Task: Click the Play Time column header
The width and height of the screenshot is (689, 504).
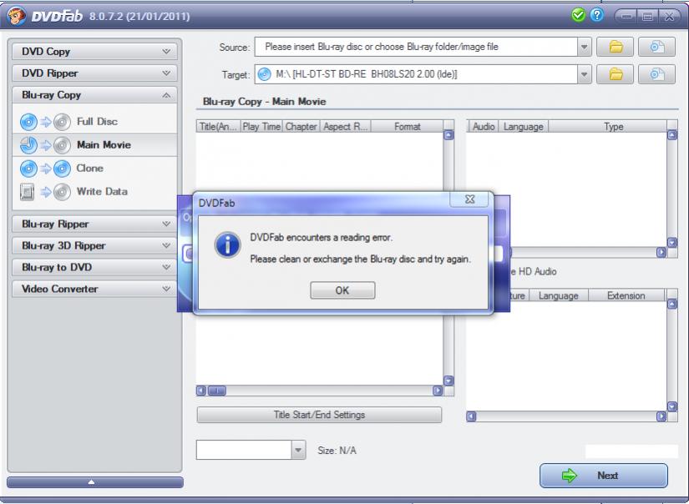Action: (x=261, y=127)
